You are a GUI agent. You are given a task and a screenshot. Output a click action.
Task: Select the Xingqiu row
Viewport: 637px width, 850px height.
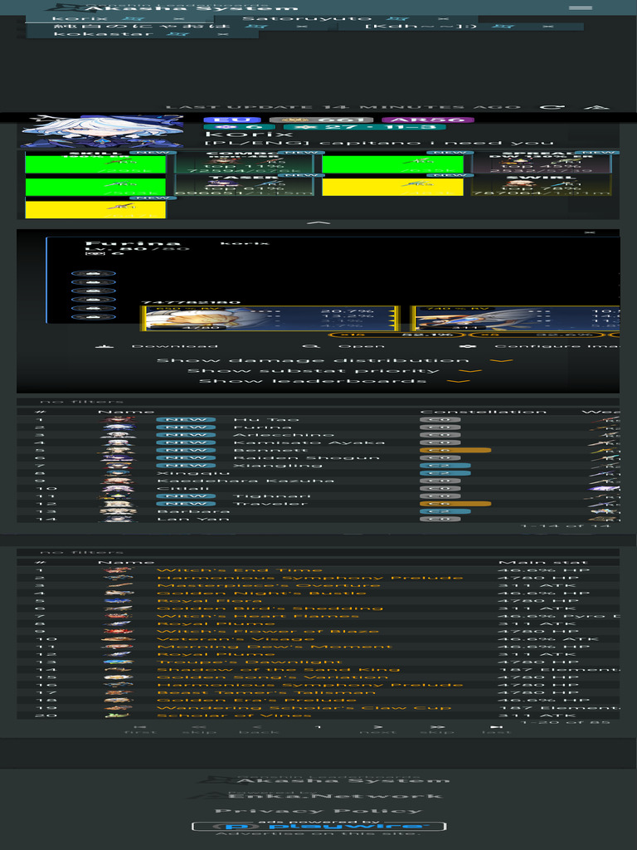318,472
